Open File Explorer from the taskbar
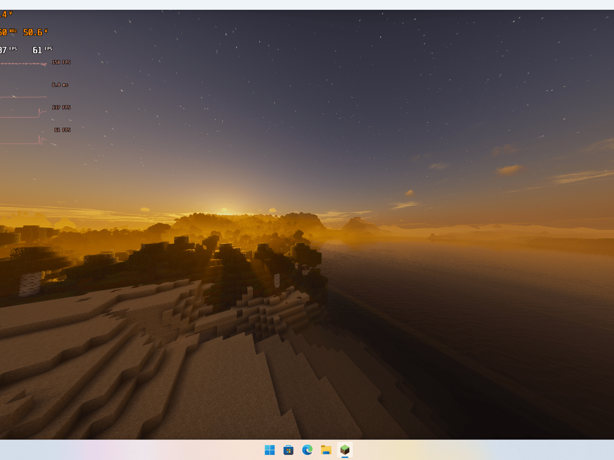Screen dimensions: 614x460 [326, 450]
